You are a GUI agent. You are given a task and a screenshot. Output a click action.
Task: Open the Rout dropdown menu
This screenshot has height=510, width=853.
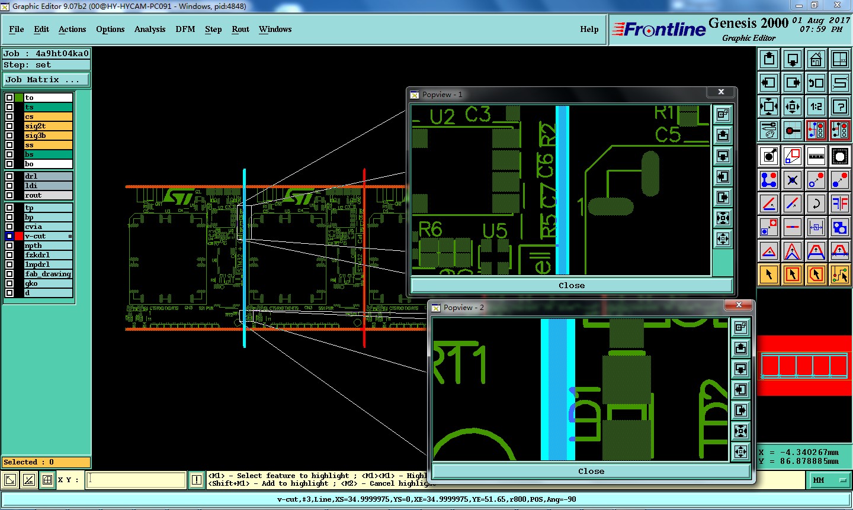tap(240, 29)
